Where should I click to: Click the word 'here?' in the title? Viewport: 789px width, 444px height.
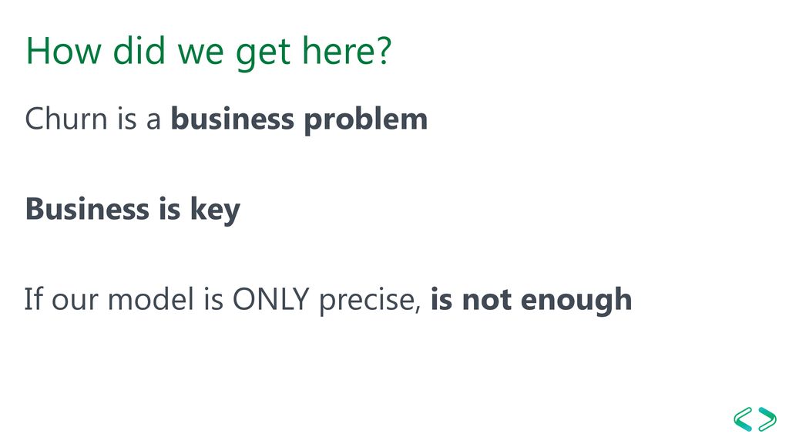[x=347, y=51]
